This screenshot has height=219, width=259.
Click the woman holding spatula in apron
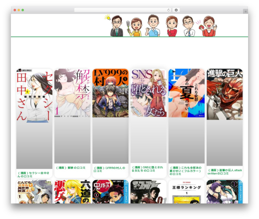click(135, 27)
